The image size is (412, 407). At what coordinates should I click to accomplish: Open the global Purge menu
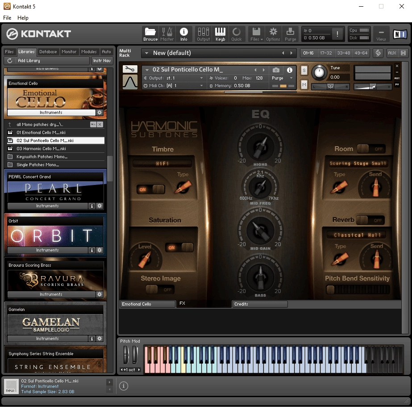point(290,34)
